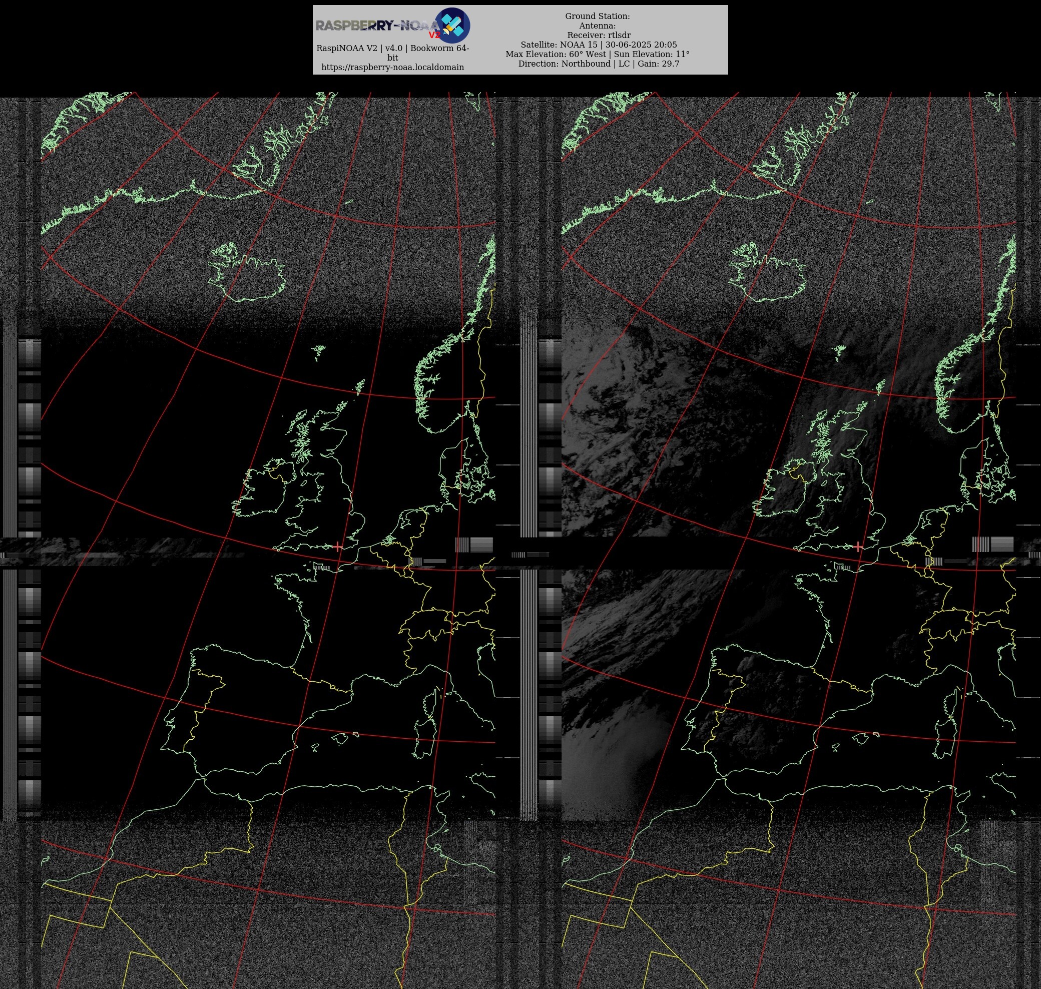Select the 'Direction: Northbound | LC | Gain: 29.7' line

click(599, 64)
